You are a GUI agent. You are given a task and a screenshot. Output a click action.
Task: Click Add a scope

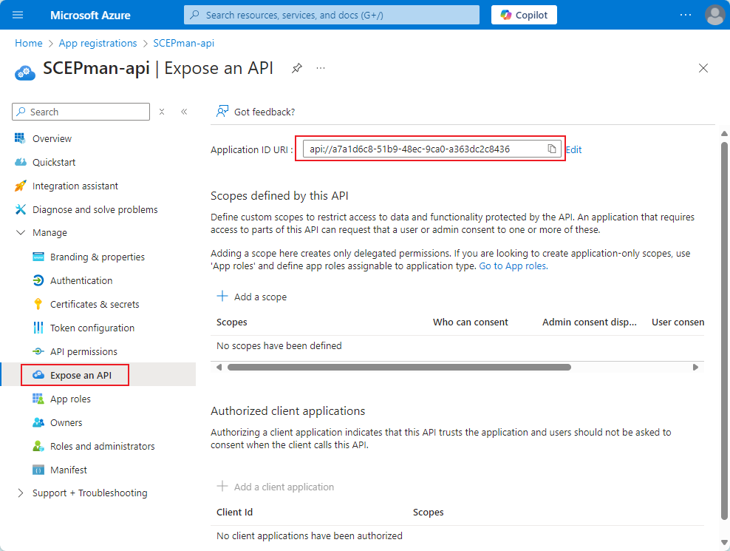(251, 297)
